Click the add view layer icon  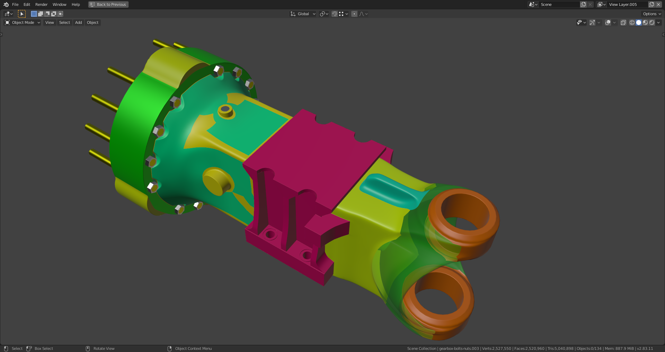651,4
